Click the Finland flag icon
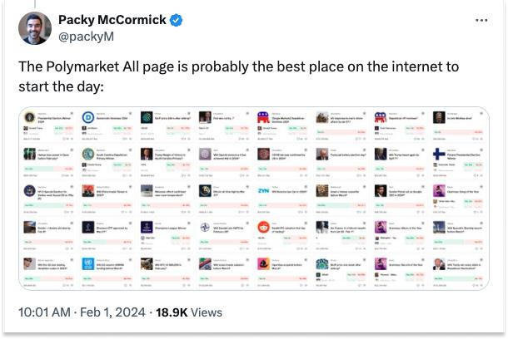Screen dimensions: 508x339 click(440, 155)
